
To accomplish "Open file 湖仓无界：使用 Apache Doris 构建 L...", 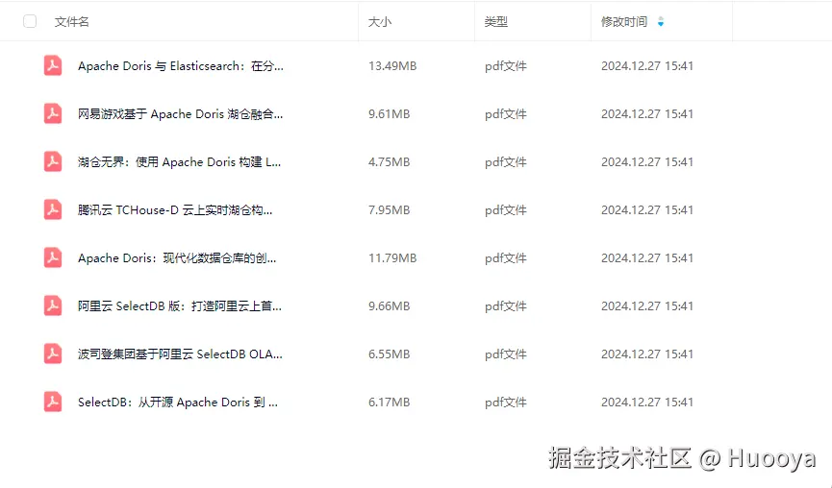I will (179, 162).
